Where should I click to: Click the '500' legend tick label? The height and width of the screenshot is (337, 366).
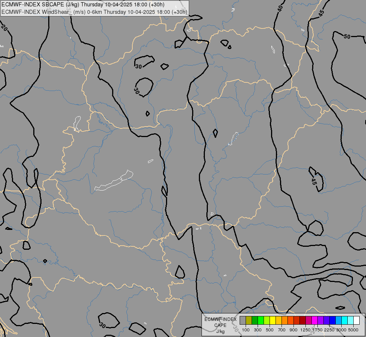click(x=270, y=330)
